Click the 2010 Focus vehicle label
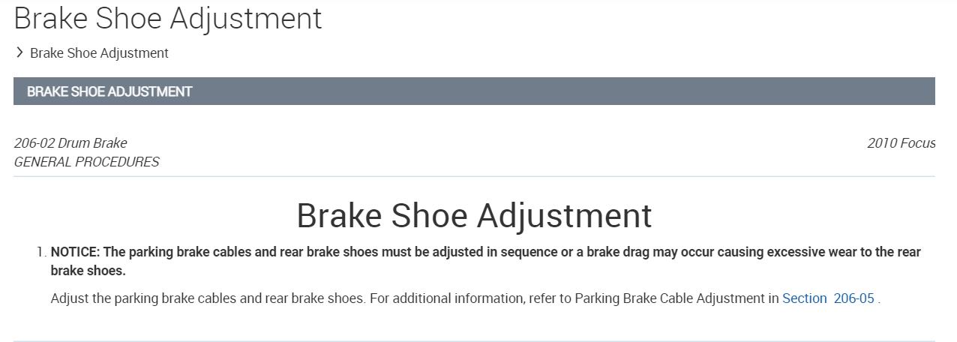Image resolution: width=957 pixels, height=342 pixels. click(901, 143)
